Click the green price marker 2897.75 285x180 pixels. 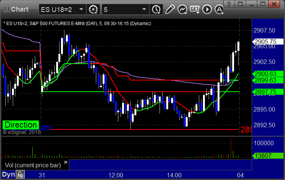point(267,92)
